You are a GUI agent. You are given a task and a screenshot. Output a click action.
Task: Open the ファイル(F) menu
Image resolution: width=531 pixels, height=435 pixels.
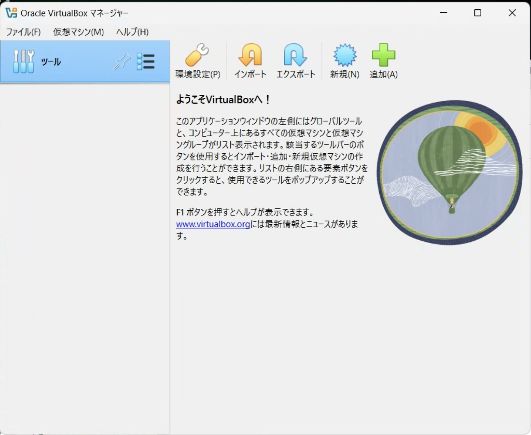pyautogui.click(x=23, y=32)
